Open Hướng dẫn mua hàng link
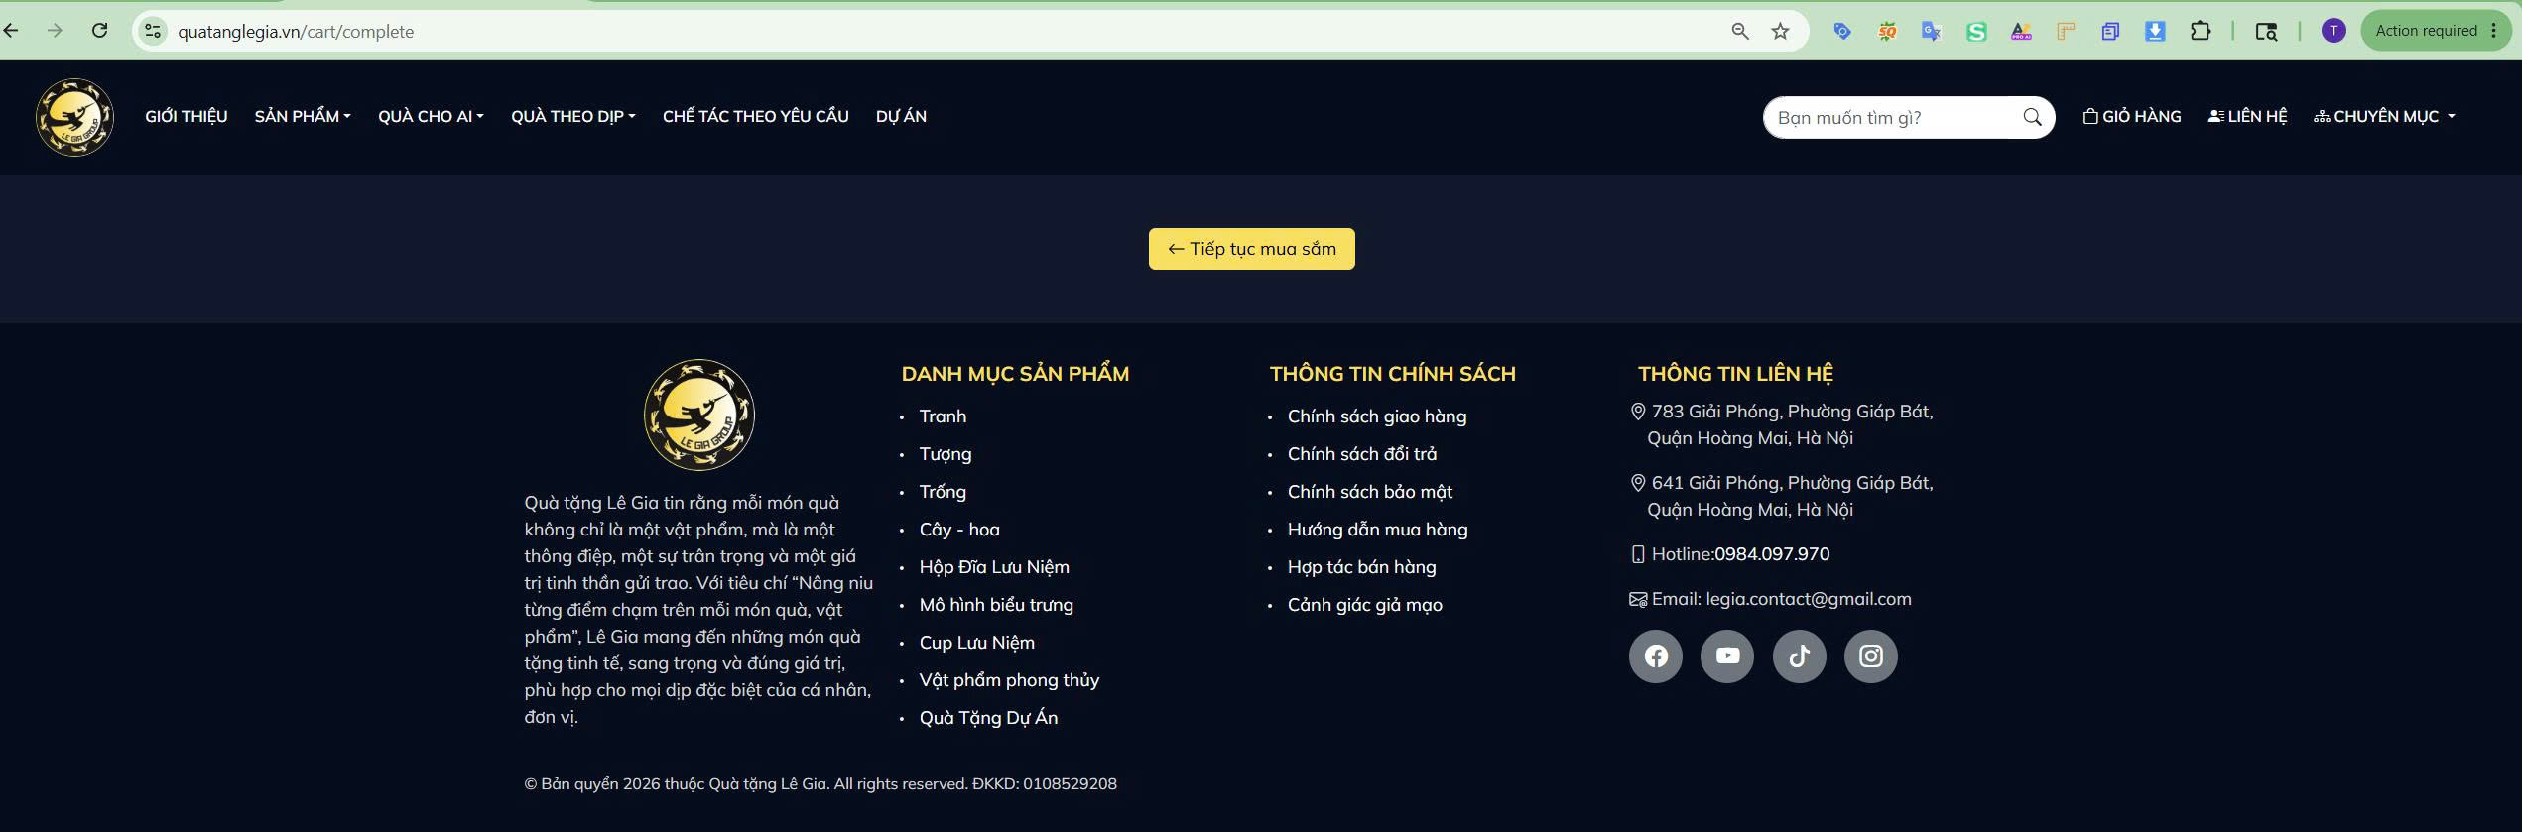This screenshot has width=2522, height=832. [x=1378, y=530]
